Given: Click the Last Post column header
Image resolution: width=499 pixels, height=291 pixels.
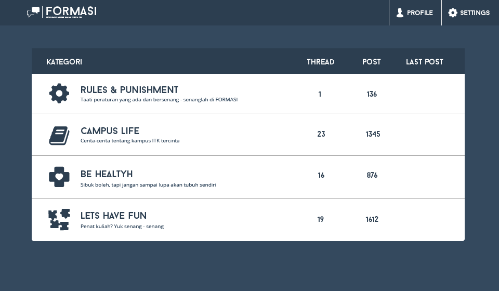Looking at the screenshot, I should (x=425, y=62).
